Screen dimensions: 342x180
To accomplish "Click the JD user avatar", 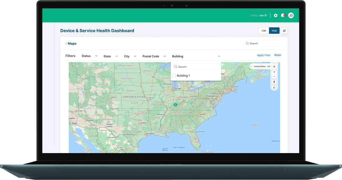I will (291, 15).
